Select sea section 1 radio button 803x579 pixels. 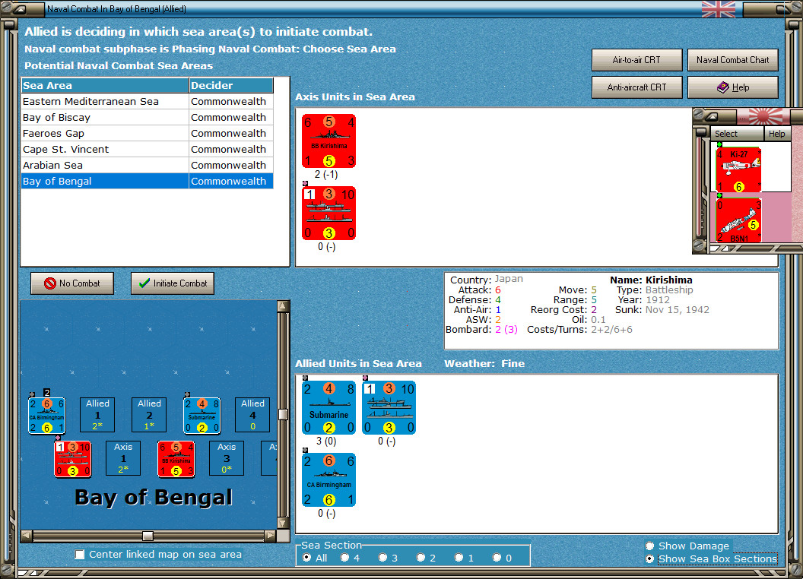pos(459,558)
